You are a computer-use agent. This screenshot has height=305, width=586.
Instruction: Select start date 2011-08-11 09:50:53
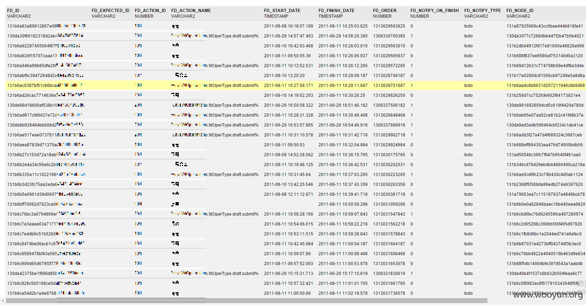[284, 145]
